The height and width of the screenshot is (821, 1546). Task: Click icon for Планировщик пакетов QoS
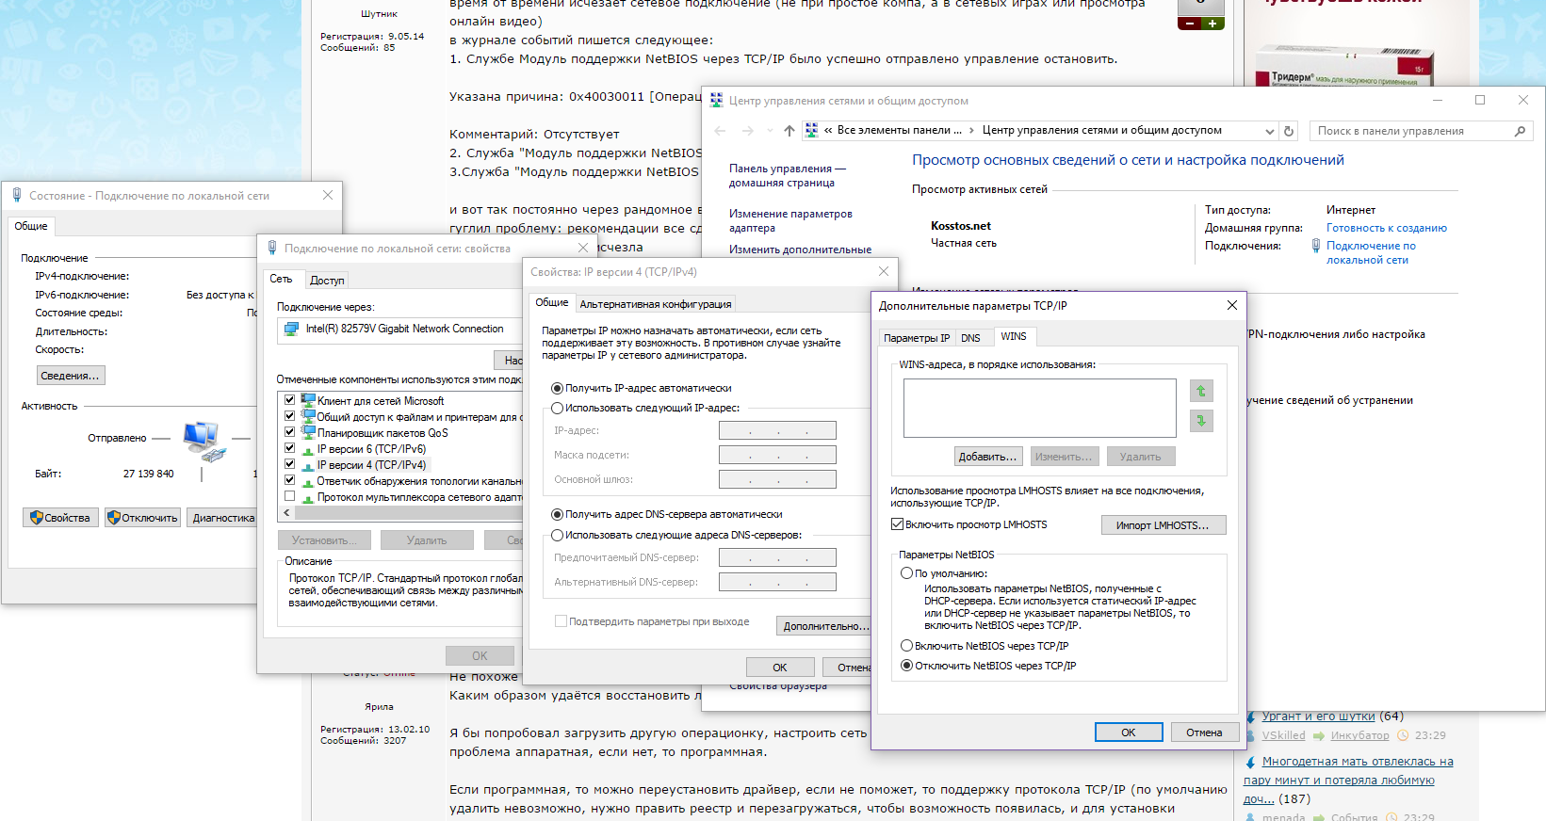pyautogui.click(x=307, y=432)
